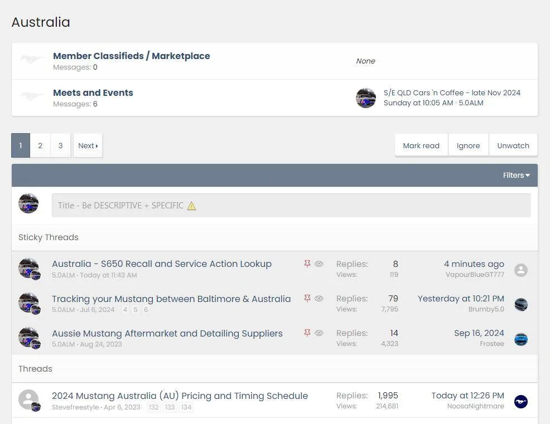Image resolution: width=550 pixels, height=424 pixels.
Task: Click Meets and Events mustang forum icon
Action: pos(32,96)
